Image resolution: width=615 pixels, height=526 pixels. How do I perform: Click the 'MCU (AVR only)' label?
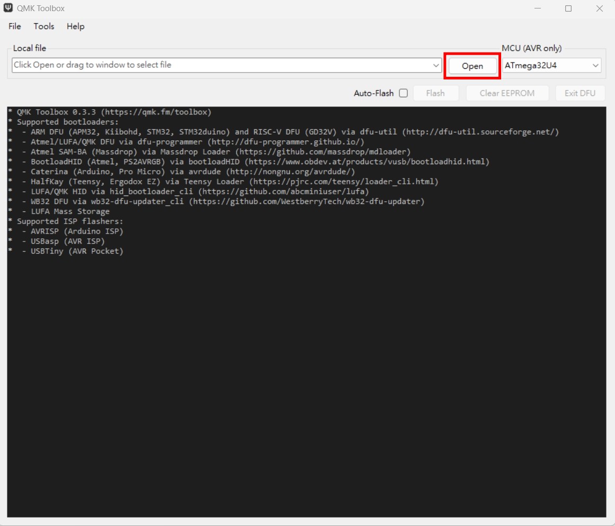(531, 48)
